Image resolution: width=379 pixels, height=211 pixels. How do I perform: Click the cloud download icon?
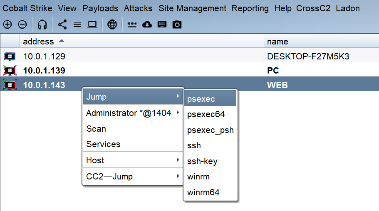coord(147,25)
